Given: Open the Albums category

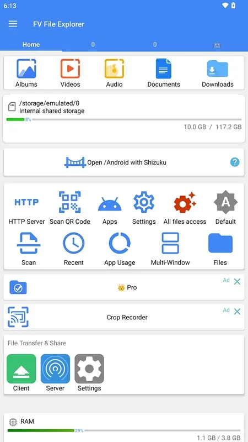Looking at the screenshot, I should (26, 73).
